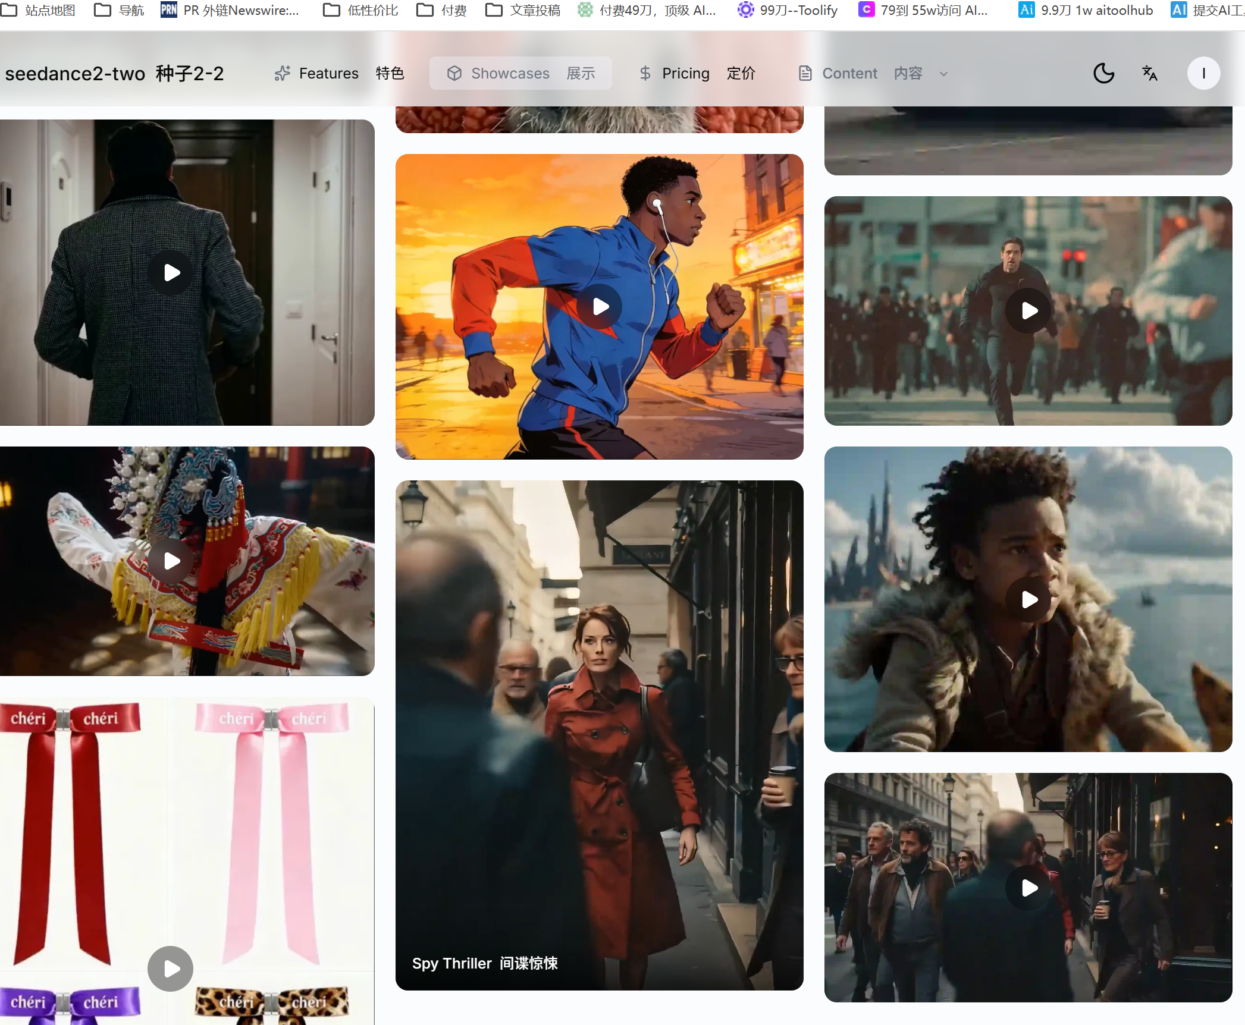Screen dimensions: 1245x1025
Task: Click the dollar icon before Pricing
Action: 645,73
